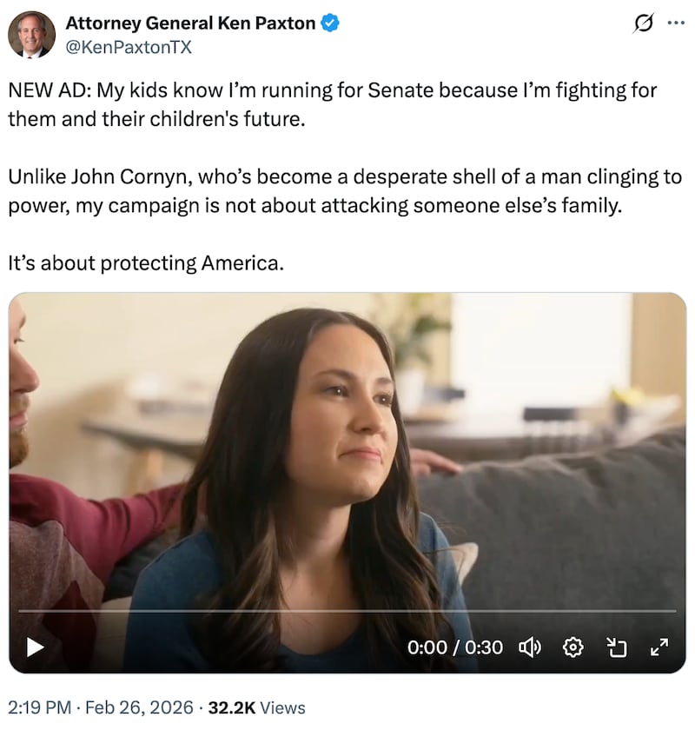The image size is (695, 730).
Task: Click the picture-in-picture icon on video
Action: tap(616, 647)
